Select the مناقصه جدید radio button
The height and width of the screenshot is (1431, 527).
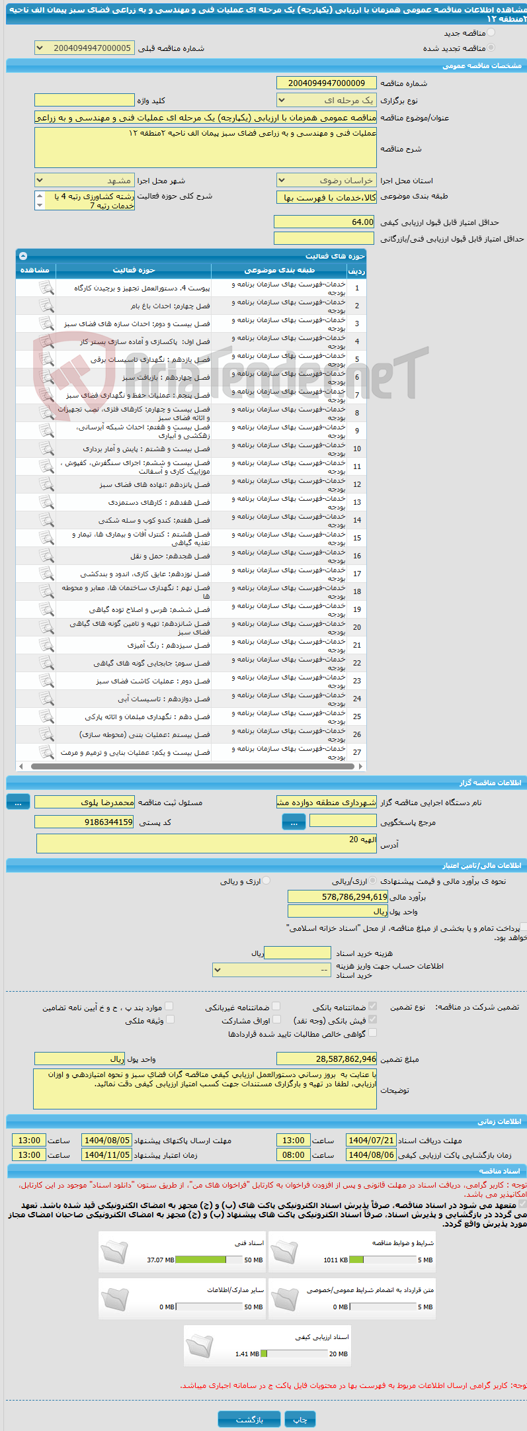(x=491, y=32)
